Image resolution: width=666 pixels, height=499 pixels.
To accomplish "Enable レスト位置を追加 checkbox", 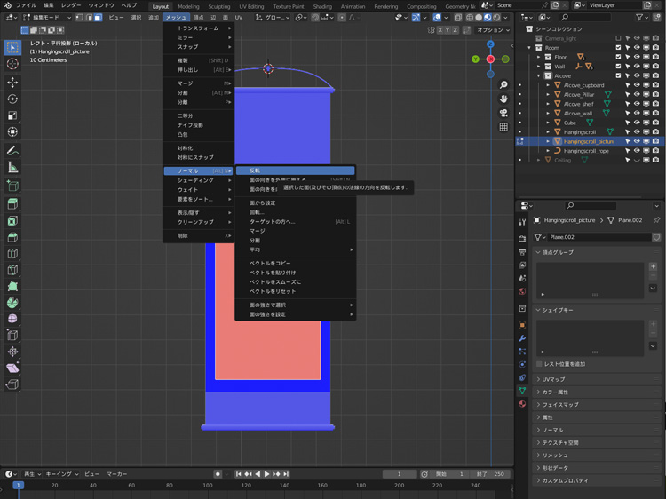I will [x=540, y=364].
